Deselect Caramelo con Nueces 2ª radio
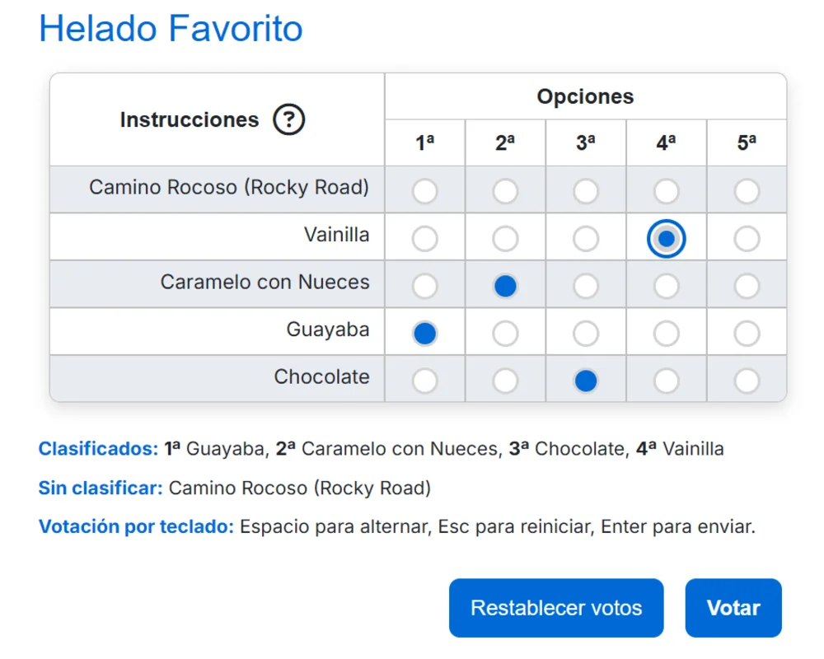824x659 pixels. coord(505,285)
